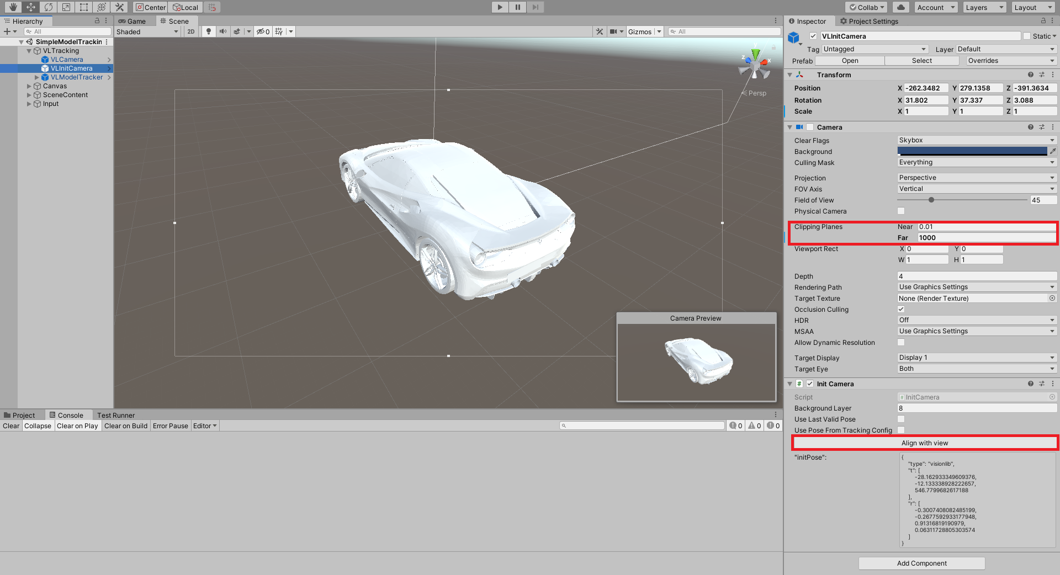Click the Add Component button
Viewport: 1060px width, 575px height.
(x=921, y=563)
